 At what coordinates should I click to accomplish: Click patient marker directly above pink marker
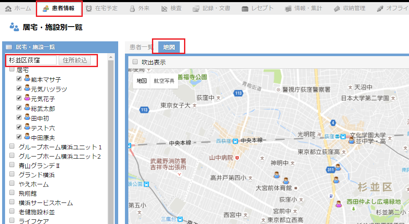pyautogui.click(x=336, y=180)
